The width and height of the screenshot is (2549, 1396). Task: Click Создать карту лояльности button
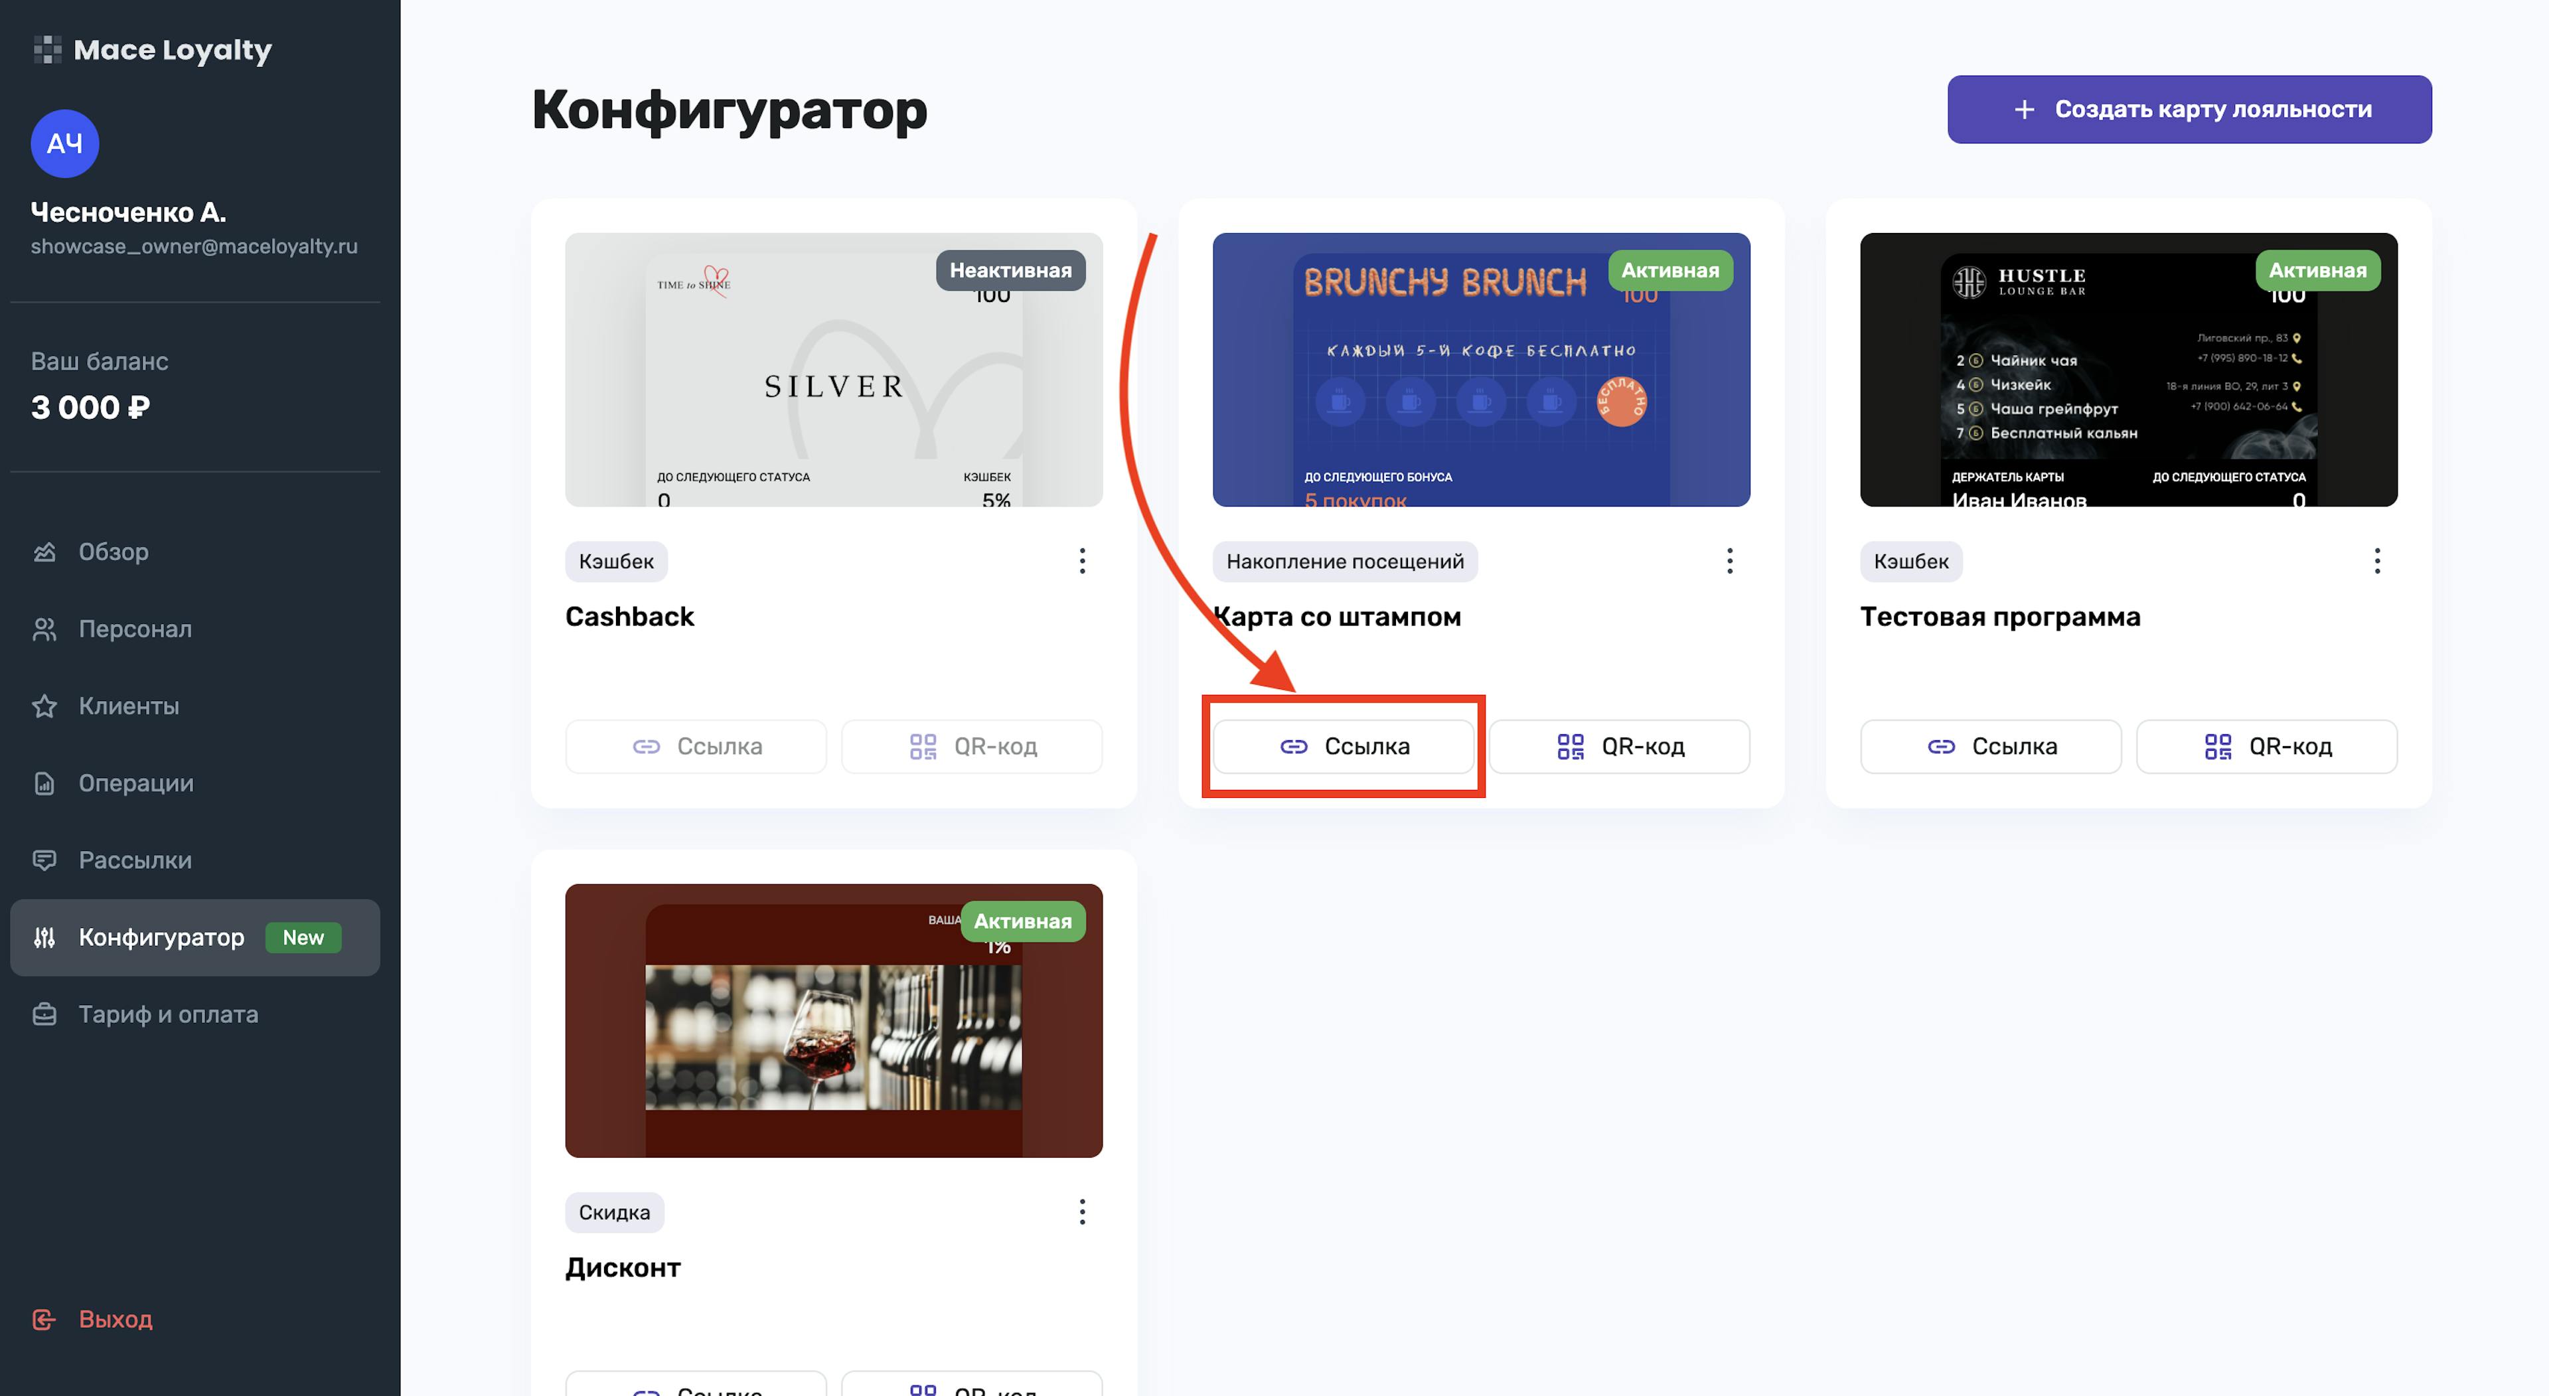coord(2189,109)
